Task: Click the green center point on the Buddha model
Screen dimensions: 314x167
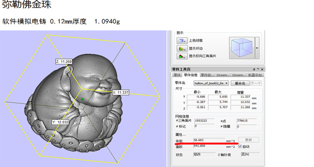Action: pos(83,99)
